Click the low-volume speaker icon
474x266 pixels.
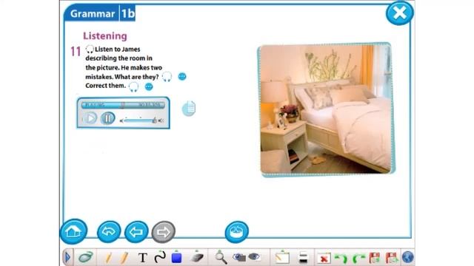[x=121, y=121]
